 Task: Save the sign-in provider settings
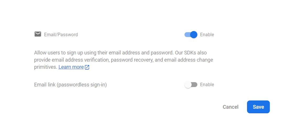258,107
